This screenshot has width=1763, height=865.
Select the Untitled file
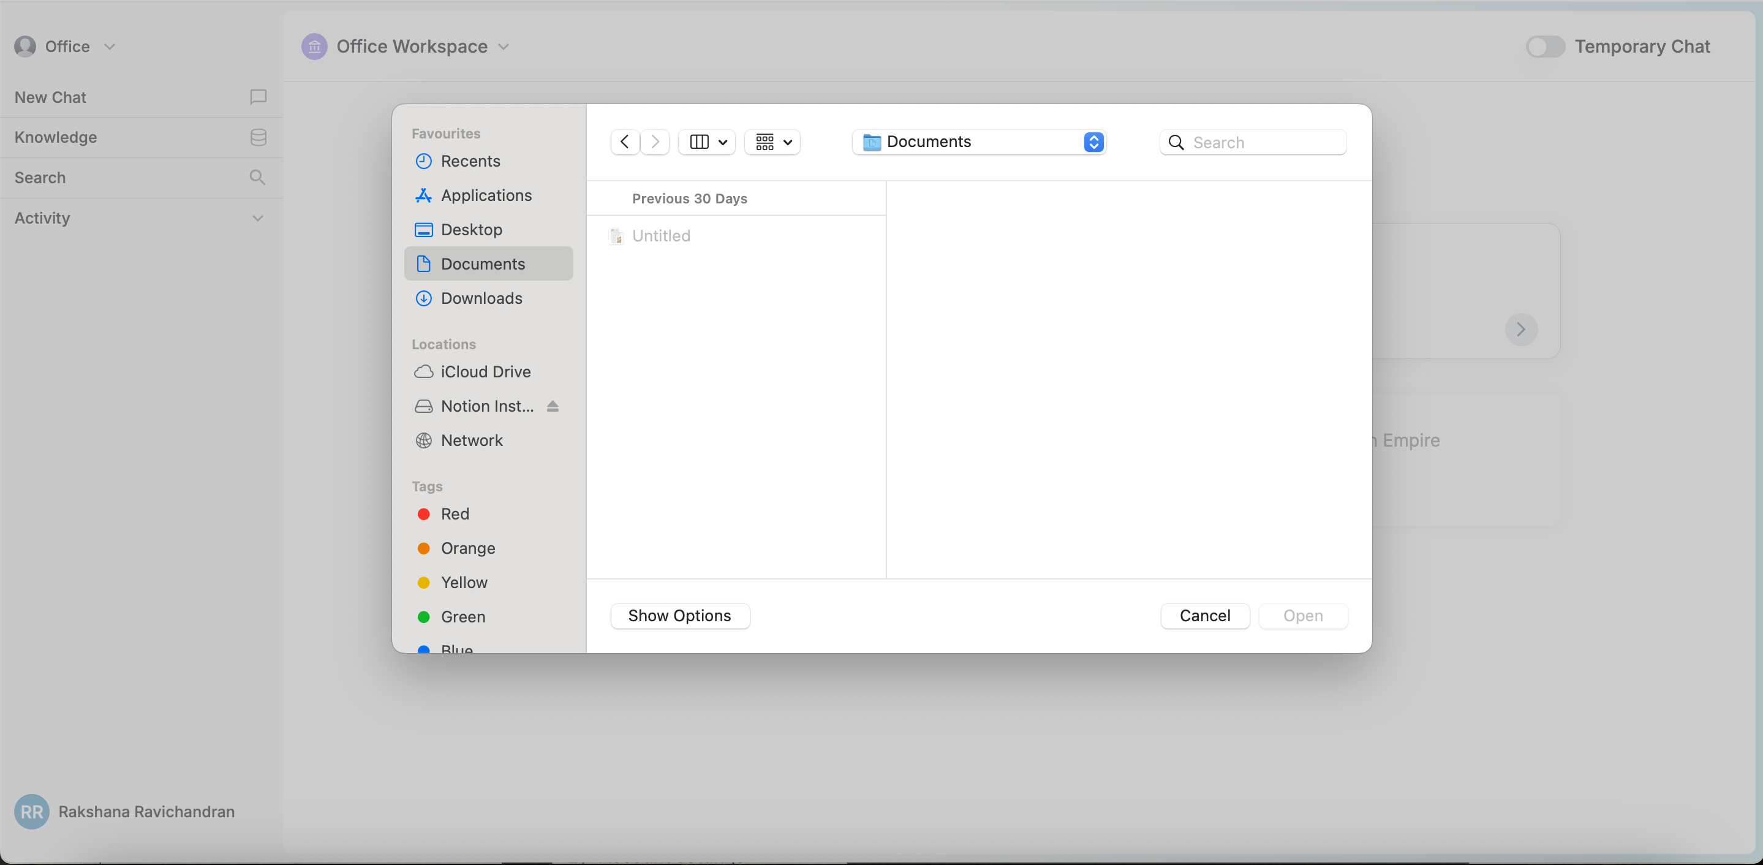pos(736,235)
